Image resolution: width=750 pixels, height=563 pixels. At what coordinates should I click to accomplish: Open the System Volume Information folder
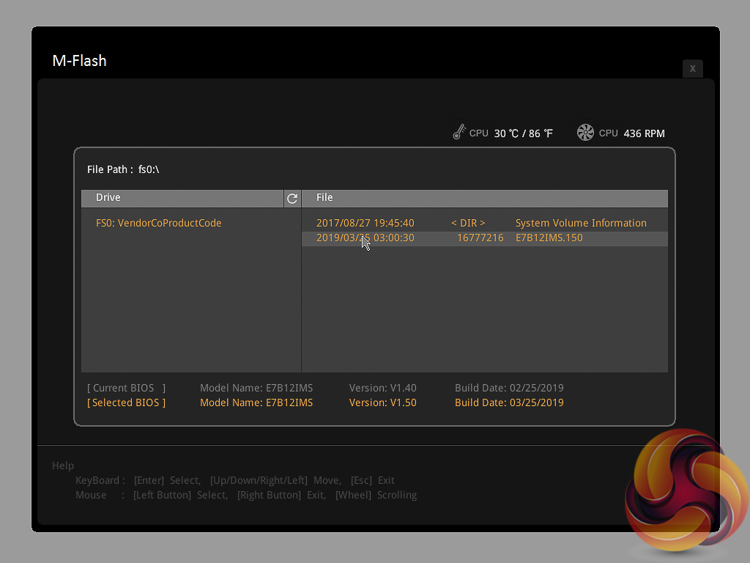coord(580,223)
